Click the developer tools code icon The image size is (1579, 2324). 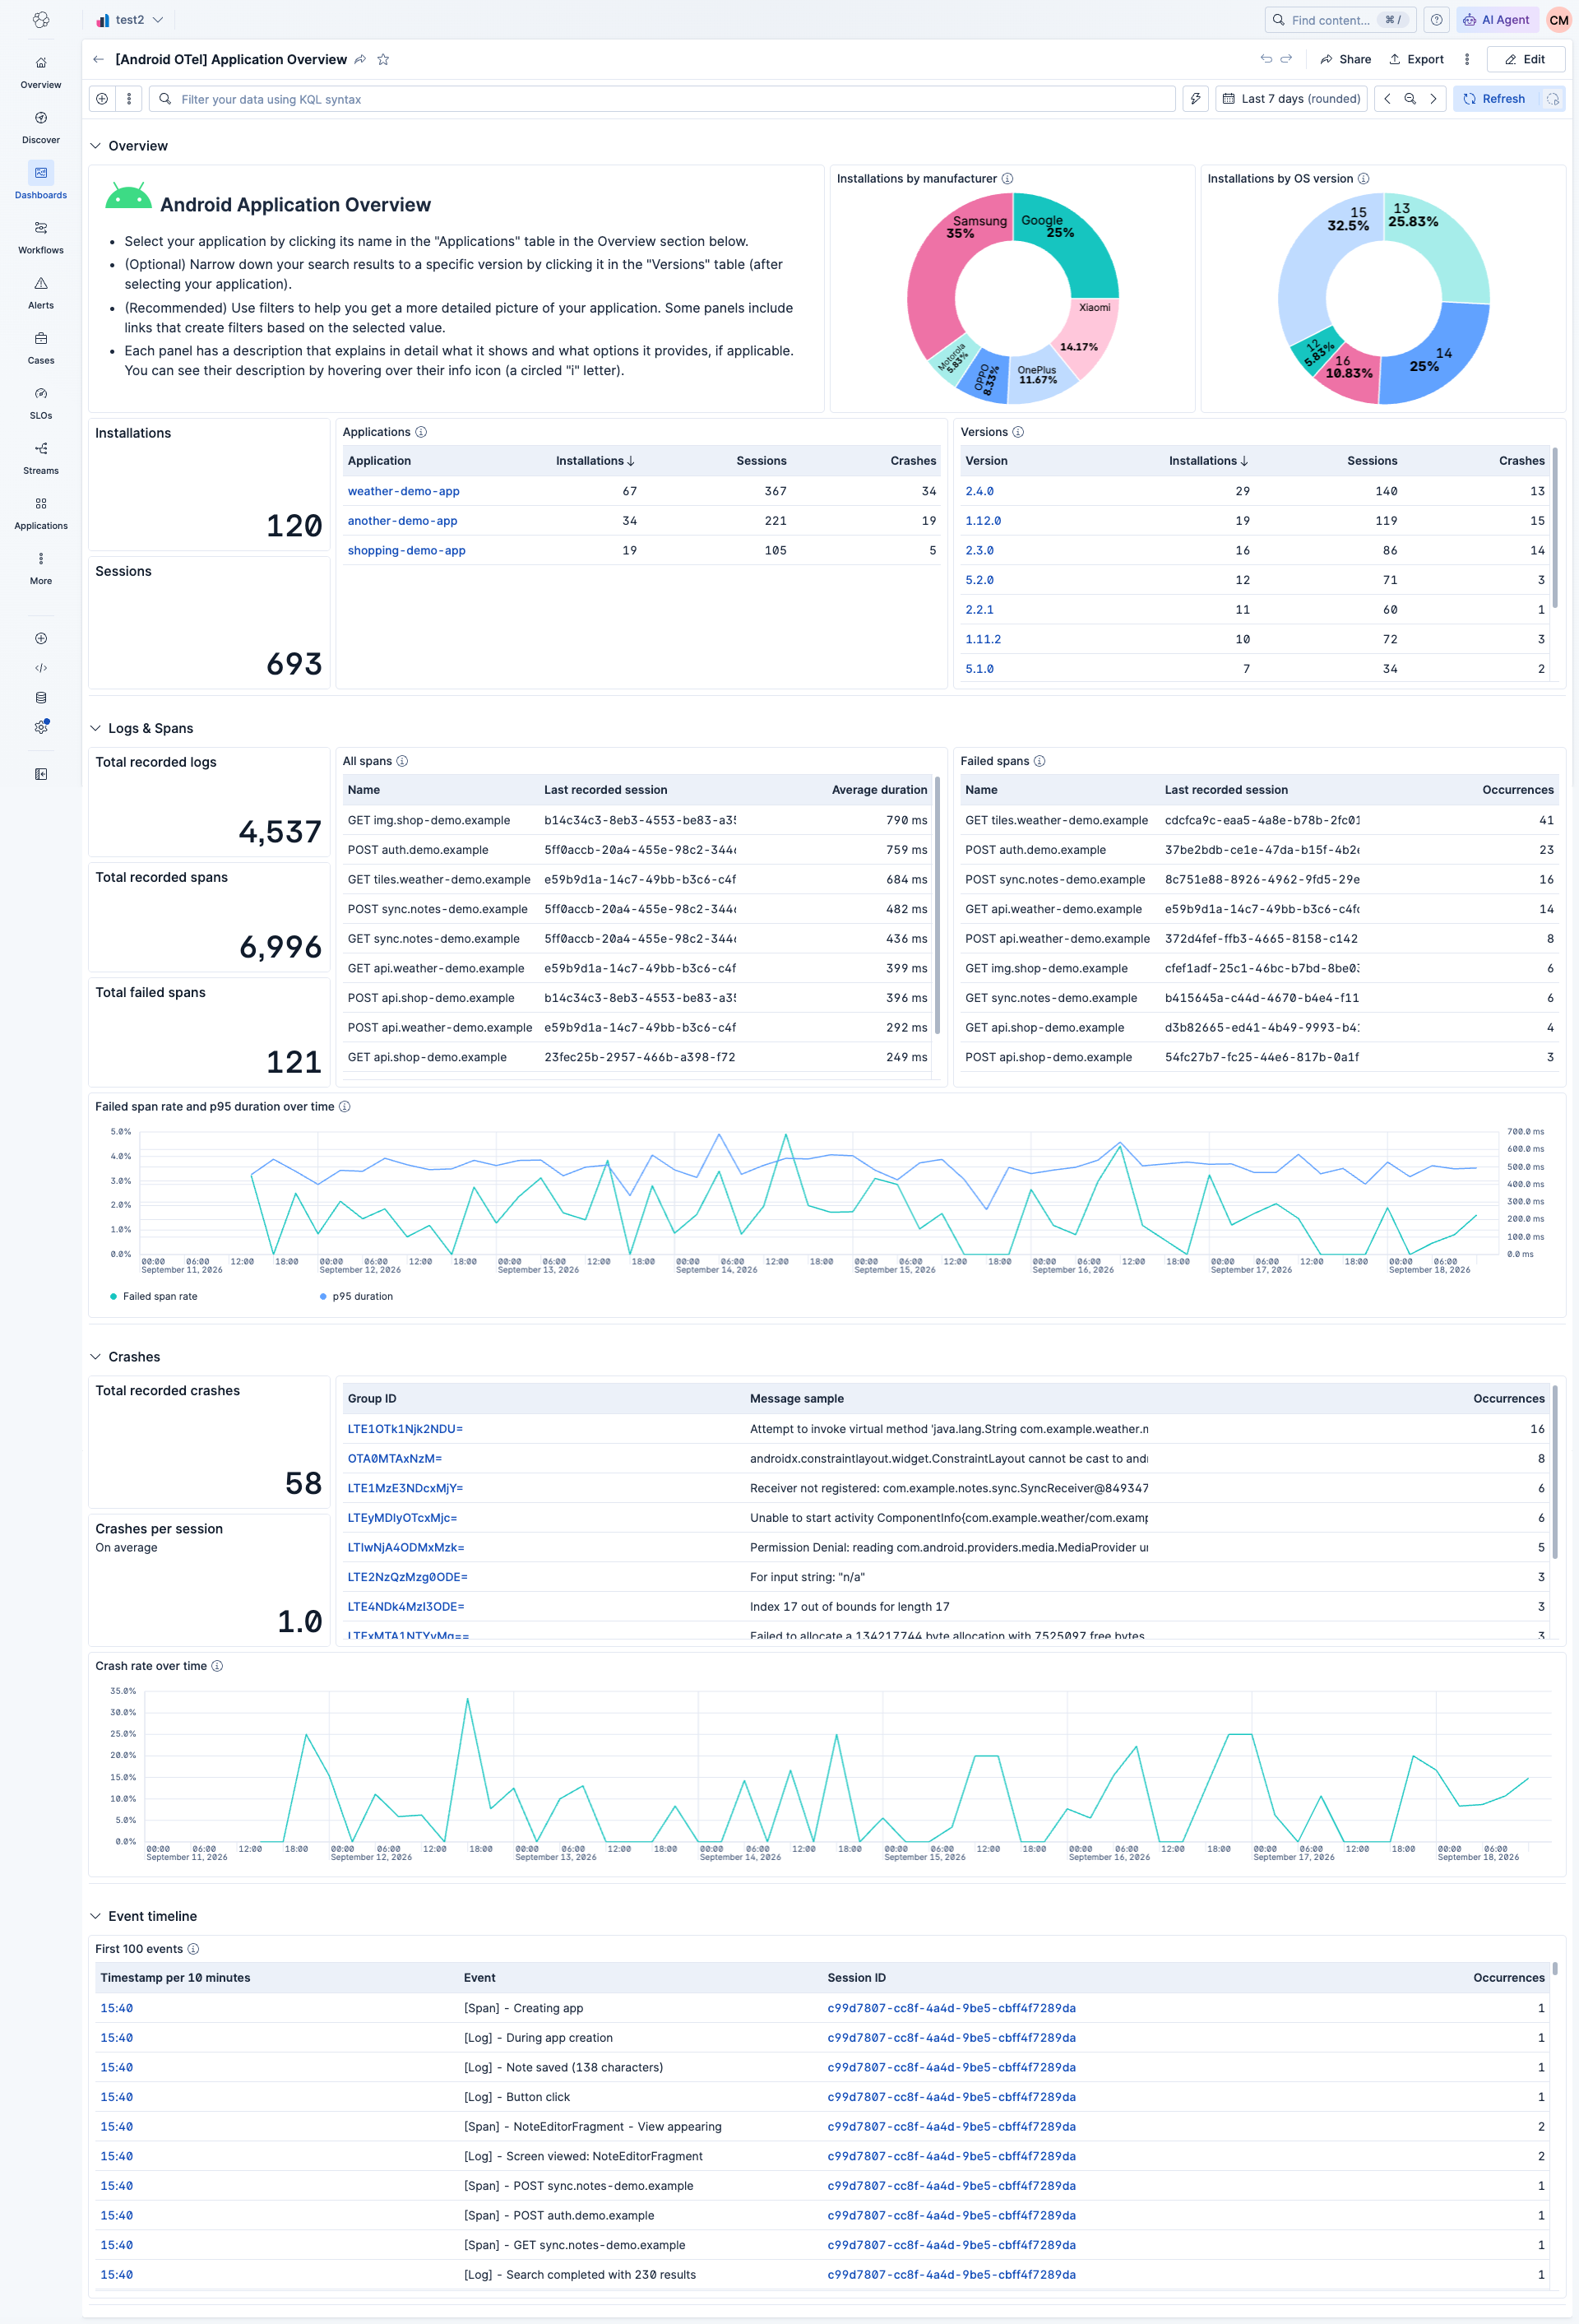pos(41,668)
